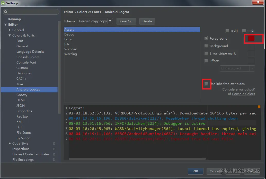Open Console Colors settings page
This screenshot has height=179, width=266.
(x=28, y=57)
